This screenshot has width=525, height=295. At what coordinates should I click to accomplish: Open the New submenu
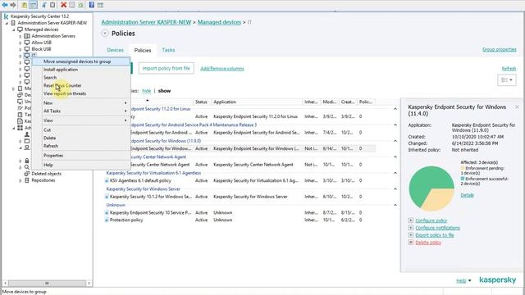coord(80,103)
